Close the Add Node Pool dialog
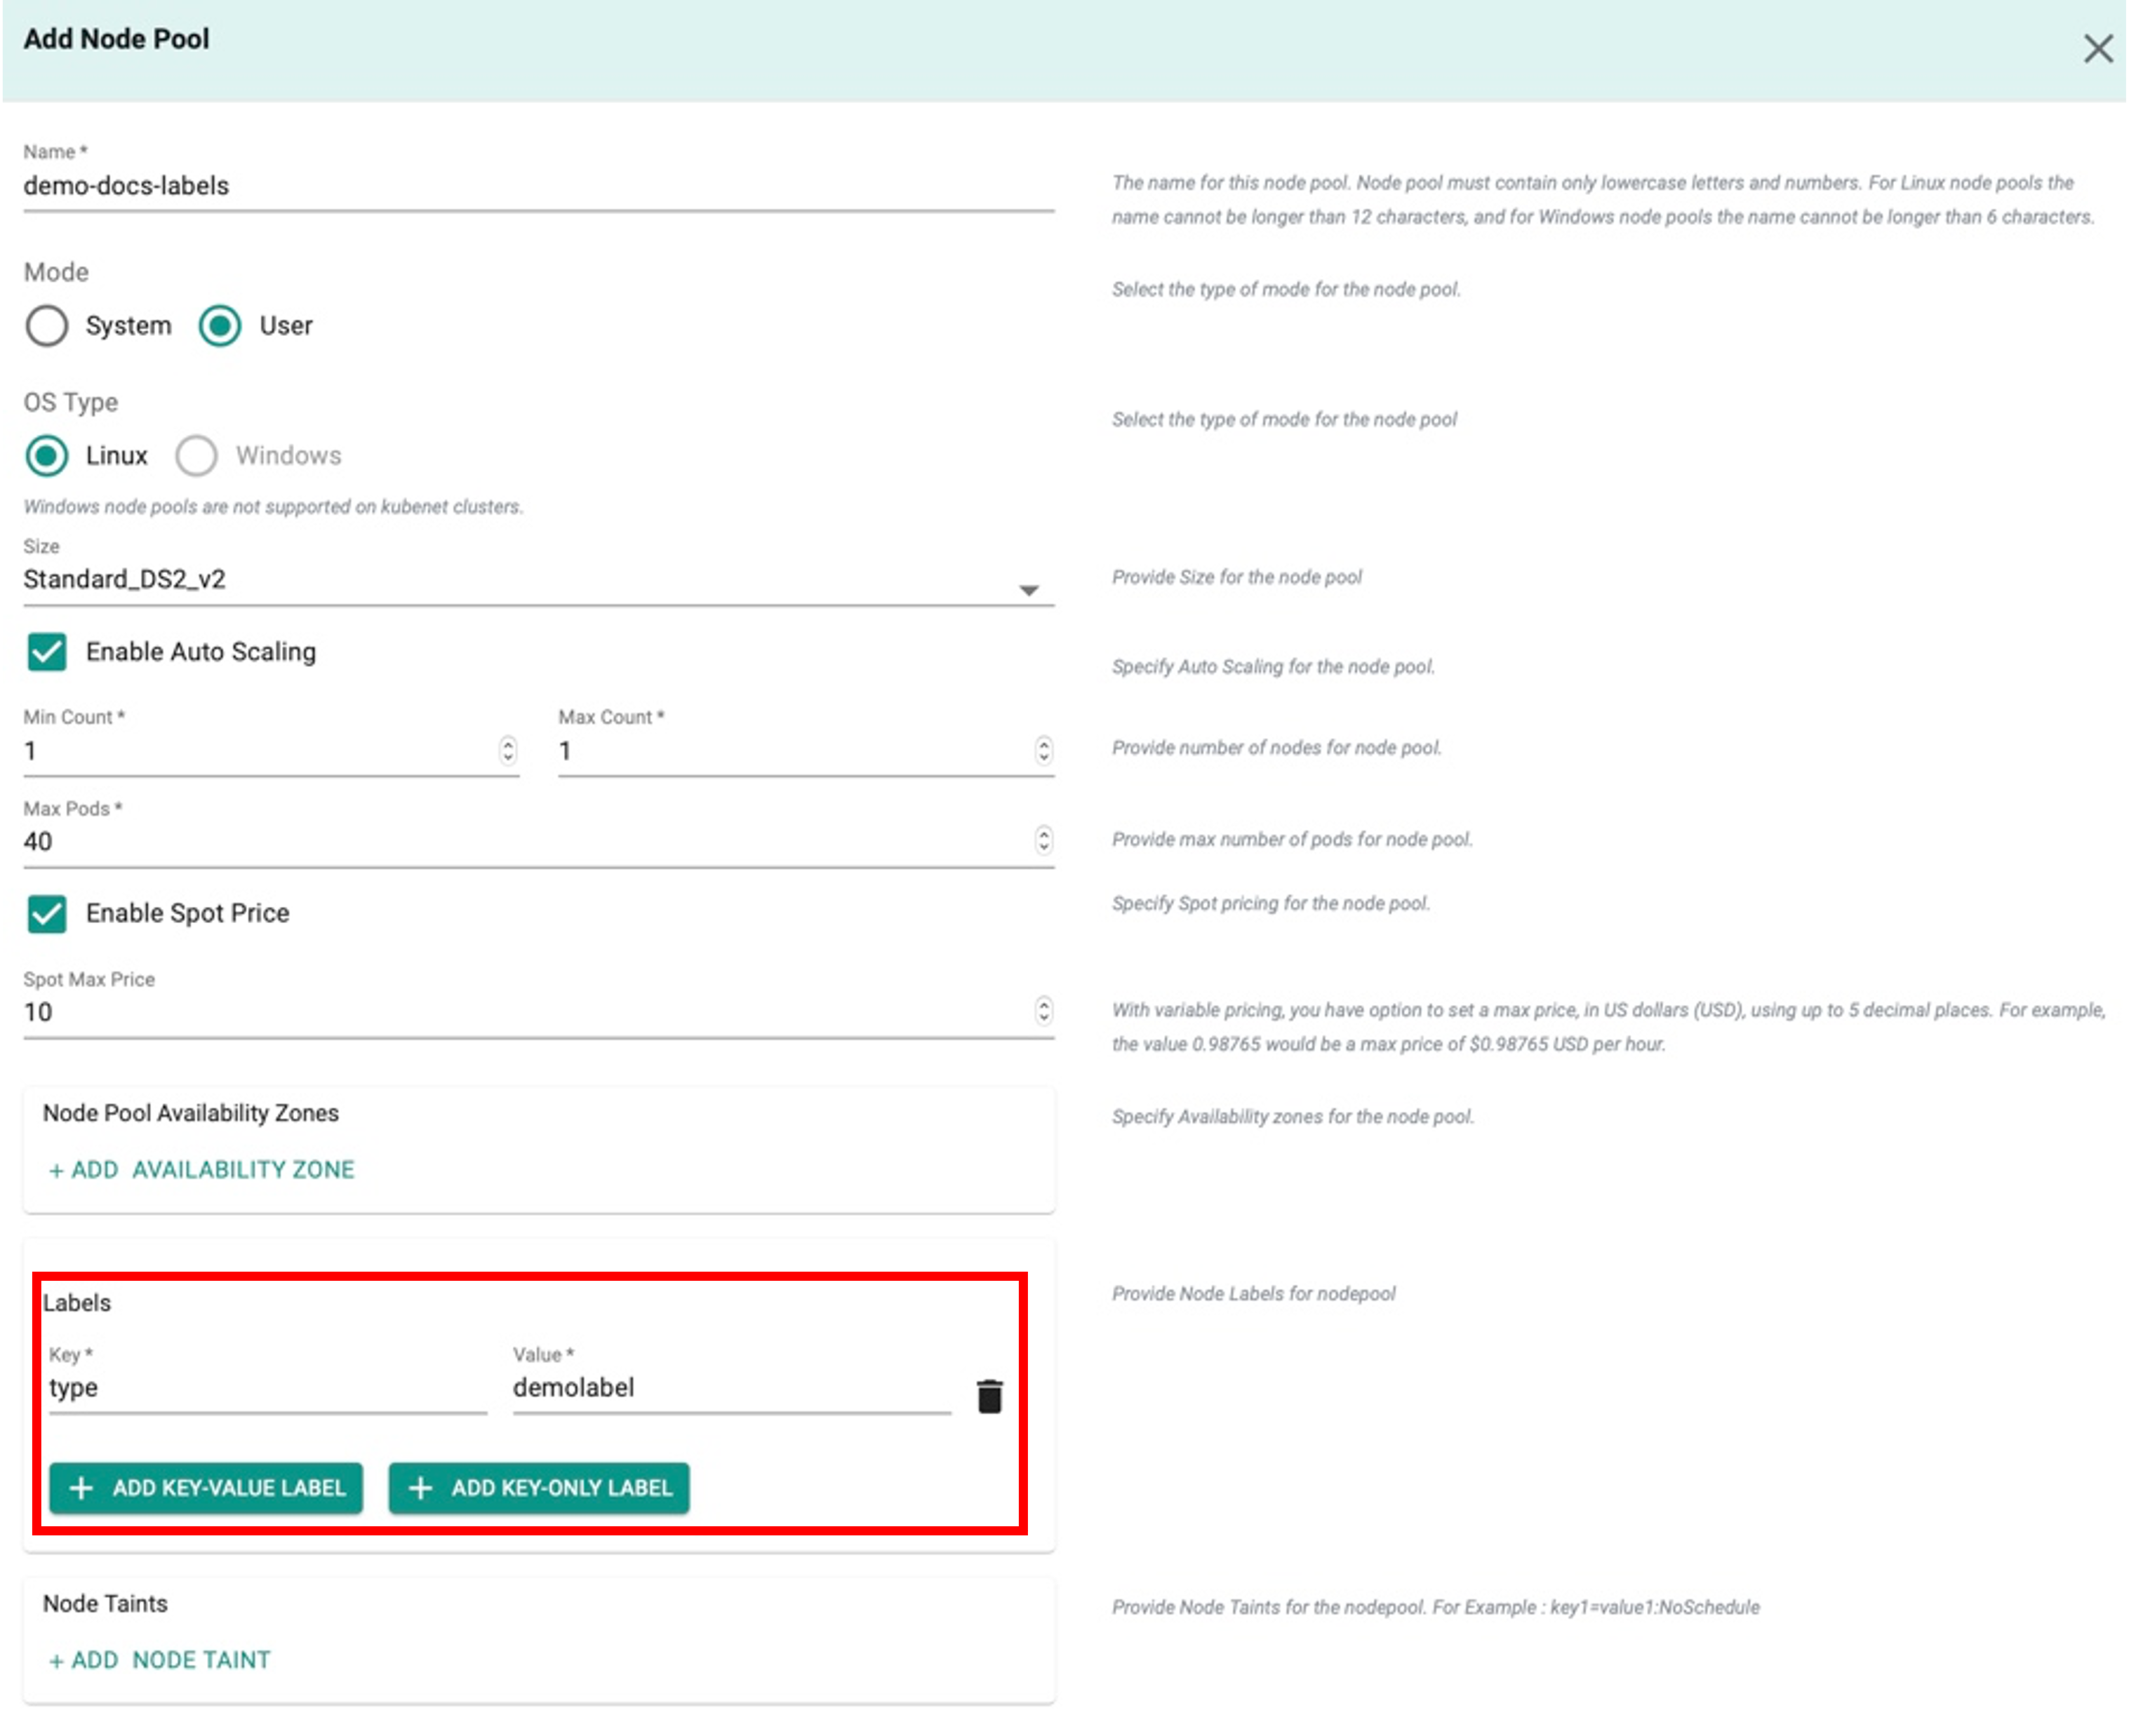 click(x=2097, y=48)
